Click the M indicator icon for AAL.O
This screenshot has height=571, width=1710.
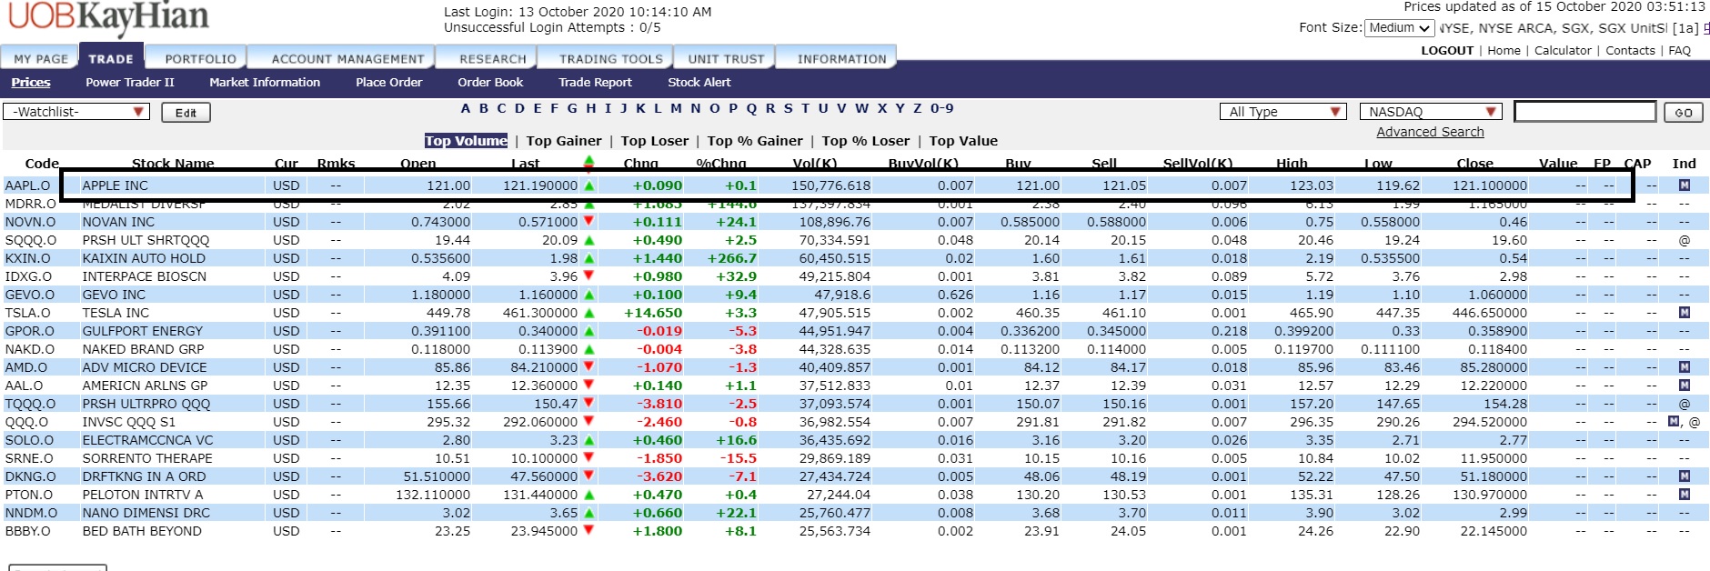[x=1684, y=386]
